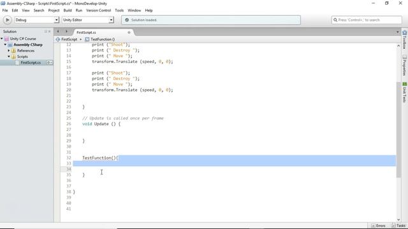Click transform.Translate on line 15
The image size is (408, 229).
(x=132, y=62)
